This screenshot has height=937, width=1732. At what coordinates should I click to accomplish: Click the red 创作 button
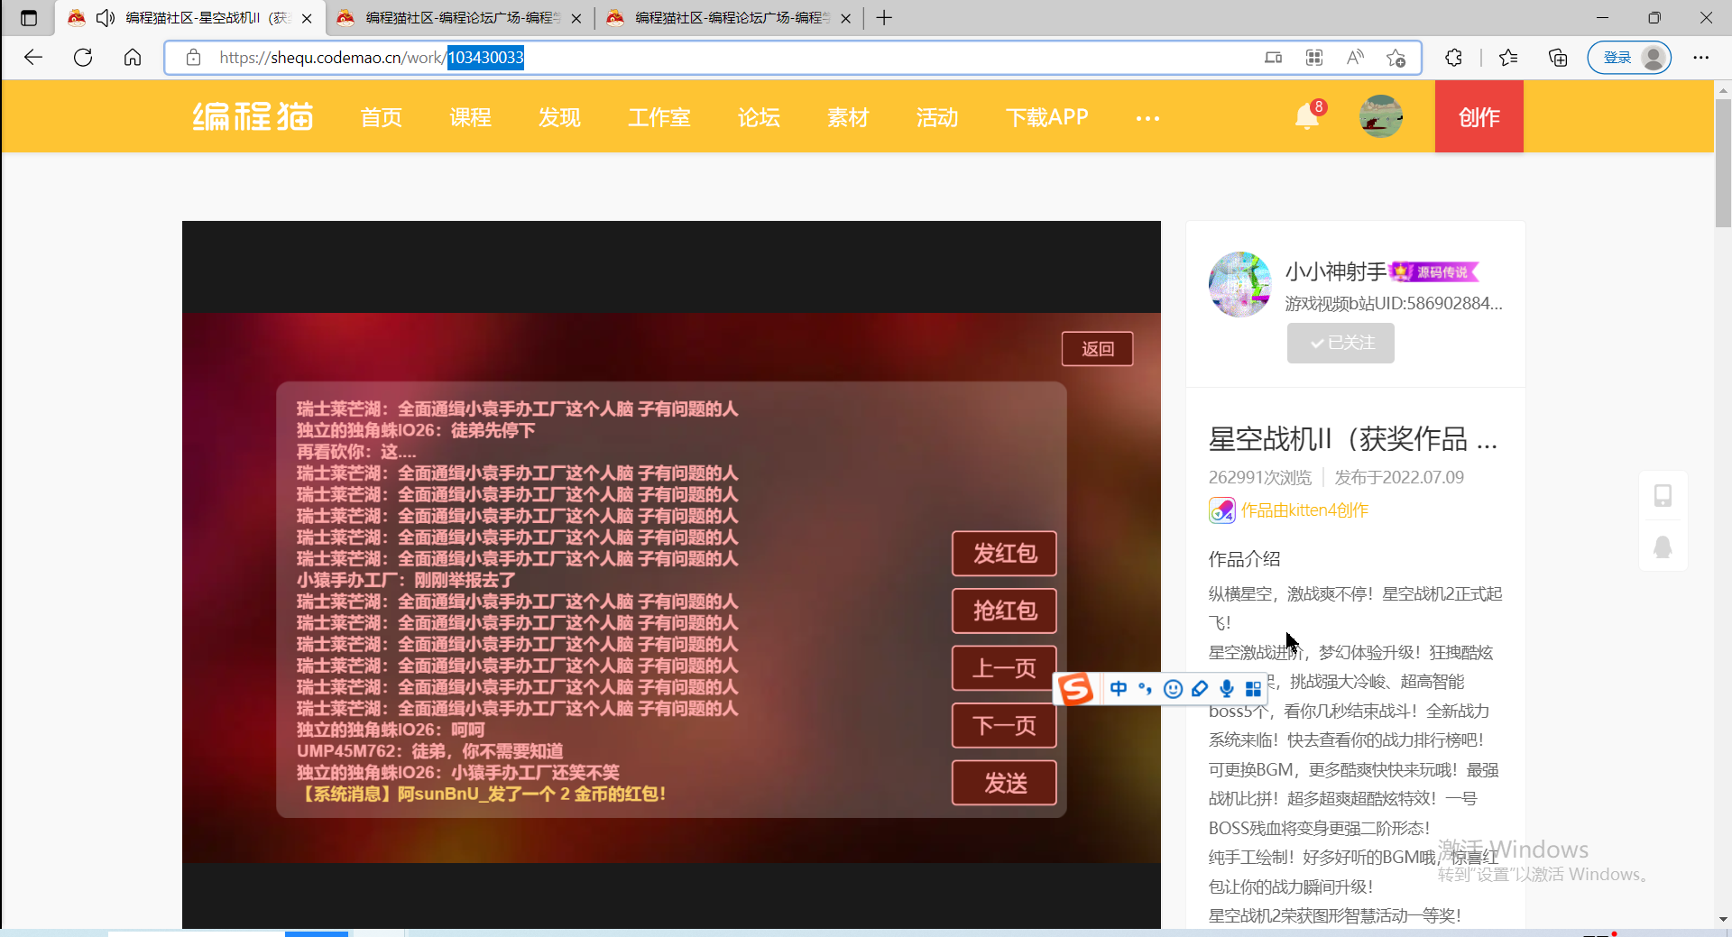tap(1479, 116)
